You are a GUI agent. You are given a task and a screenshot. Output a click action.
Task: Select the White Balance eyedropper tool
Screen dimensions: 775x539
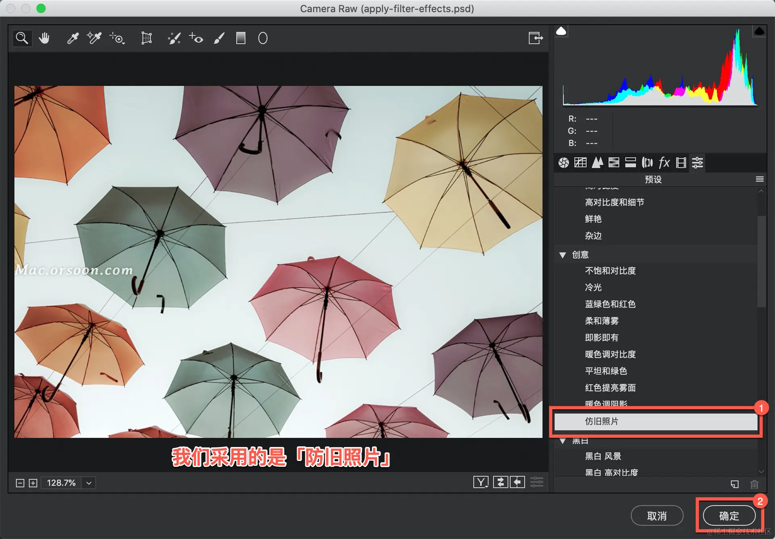coord(73,38)
